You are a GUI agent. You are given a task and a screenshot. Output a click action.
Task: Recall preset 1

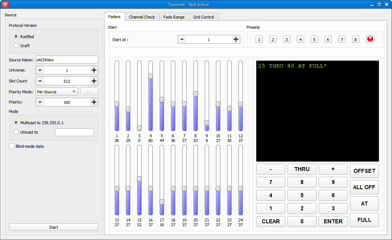pyautogui.click(x=259, y=39)
